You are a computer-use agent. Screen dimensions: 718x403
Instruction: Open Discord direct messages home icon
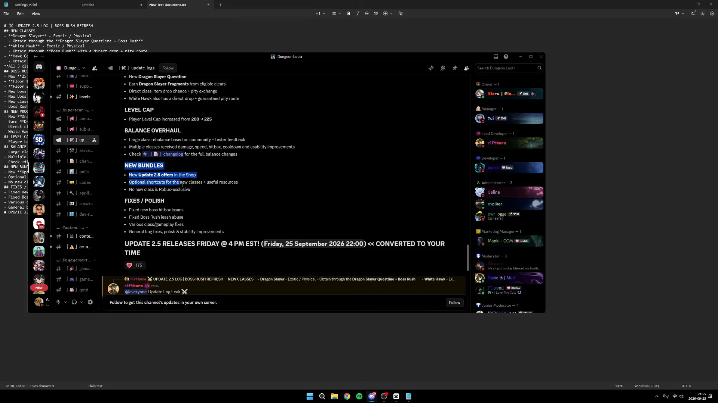pos(39,67)
